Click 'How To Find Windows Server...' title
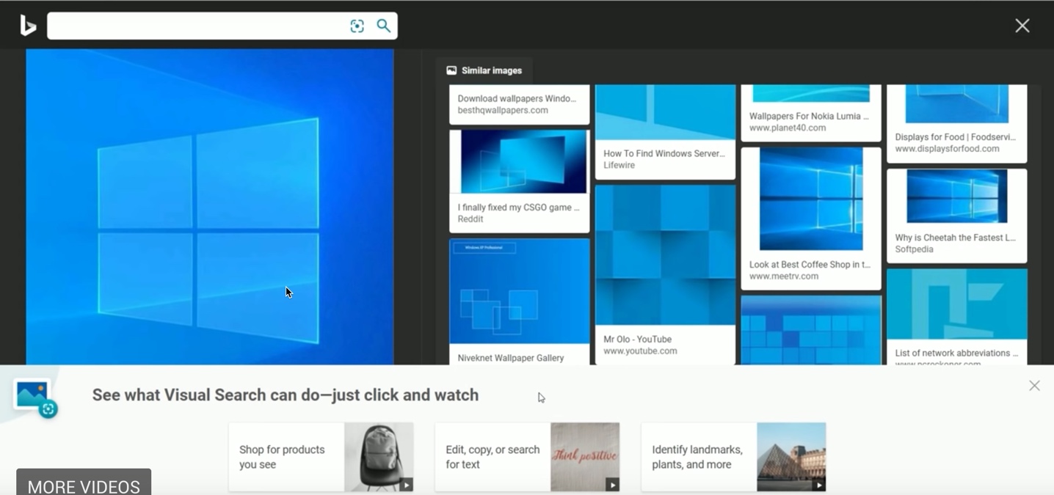The image size is (1054, 495). pyautogui.click(x=664, y=153)
